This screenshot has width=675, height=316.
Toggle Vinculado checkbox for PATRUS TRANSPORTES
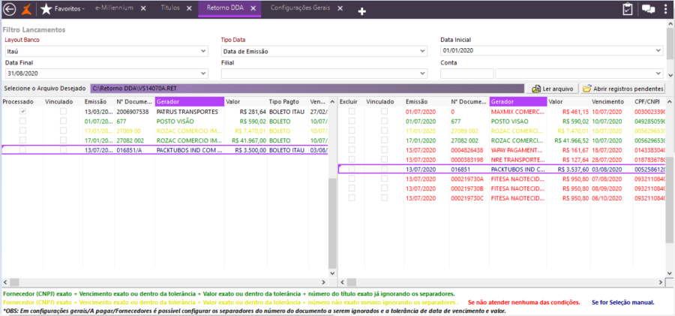63,112
